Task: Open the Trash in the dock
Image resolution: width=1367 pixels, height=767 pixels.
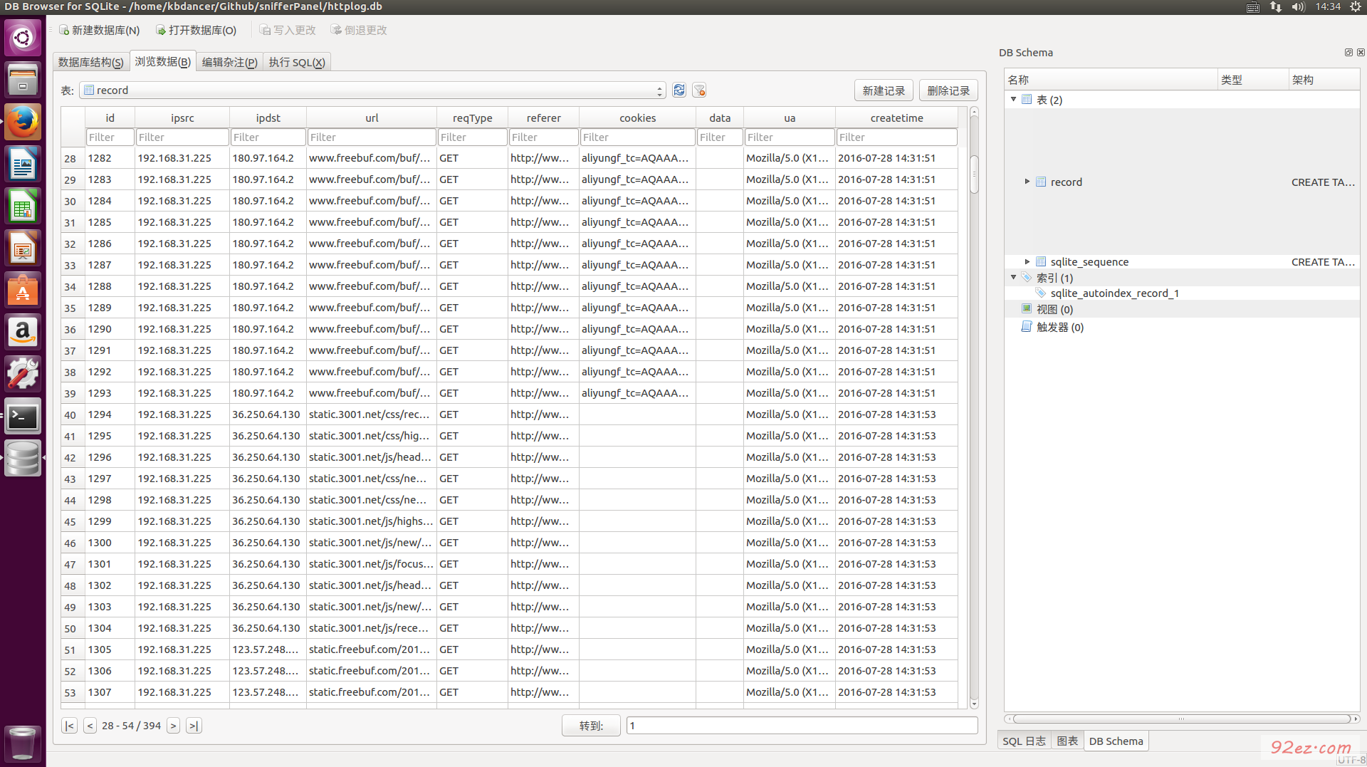Action: (x=23, y=743)
